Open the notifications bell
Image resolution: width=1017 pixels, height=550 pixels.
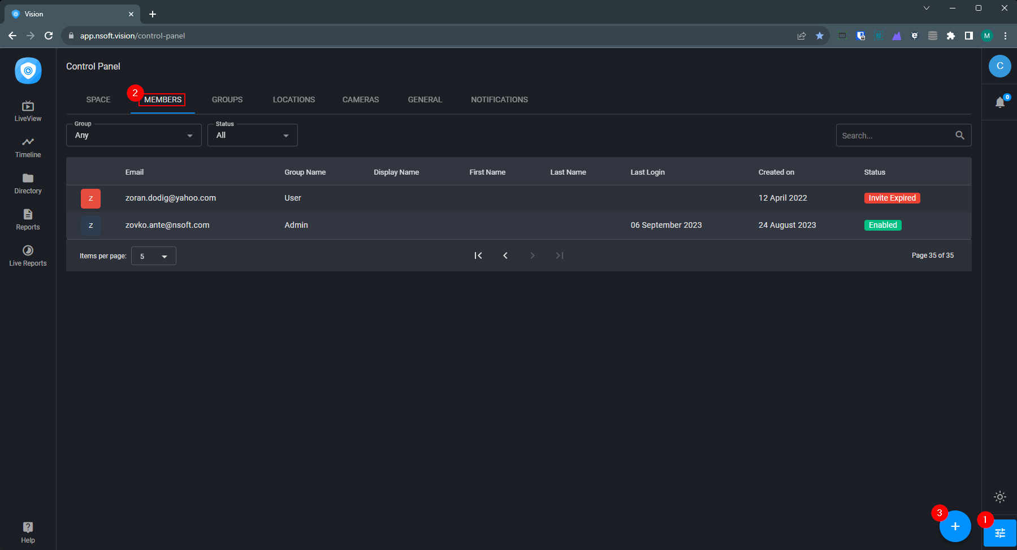coord(999,102)
